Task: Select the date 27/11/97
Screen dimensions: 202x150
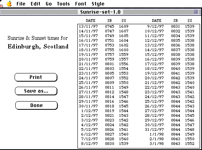Action: [x=88, y=92]
